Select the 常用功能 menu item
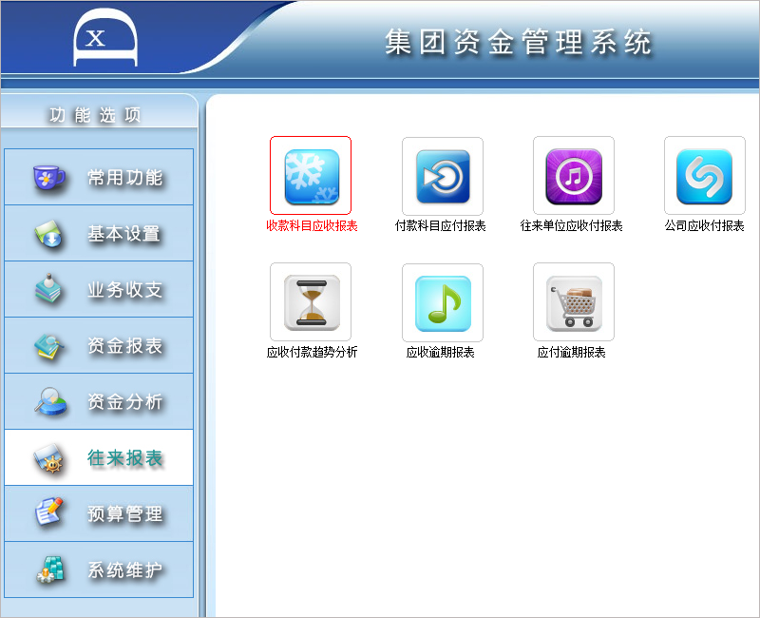 point(99,177)
